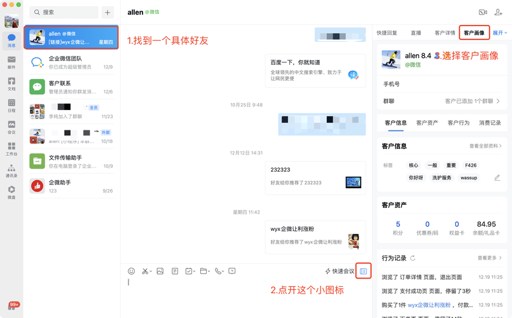Screen dimensions: 512x318
Task: Switch to the 直播 tab
Action: click(x=416, y=32)
